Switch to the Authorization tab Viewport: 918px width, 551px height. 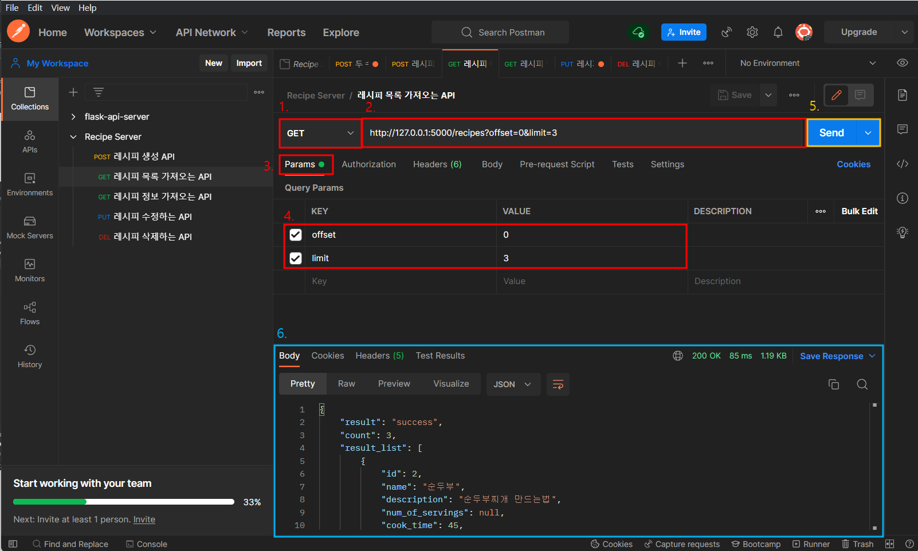pyautogui.click(x=368, y=164)
